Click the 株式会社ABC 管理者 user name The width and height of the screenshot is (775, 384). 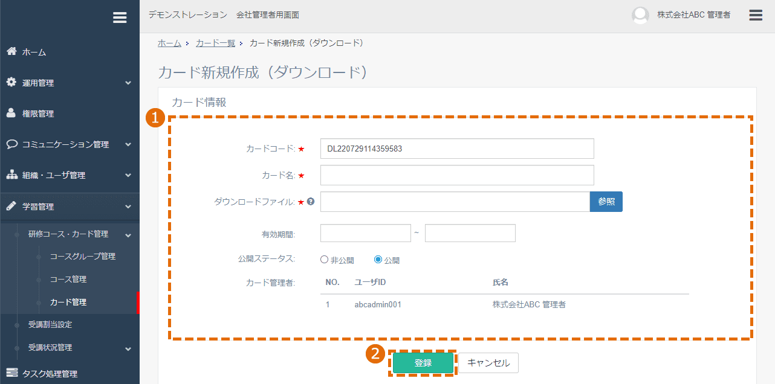(694, 15)
